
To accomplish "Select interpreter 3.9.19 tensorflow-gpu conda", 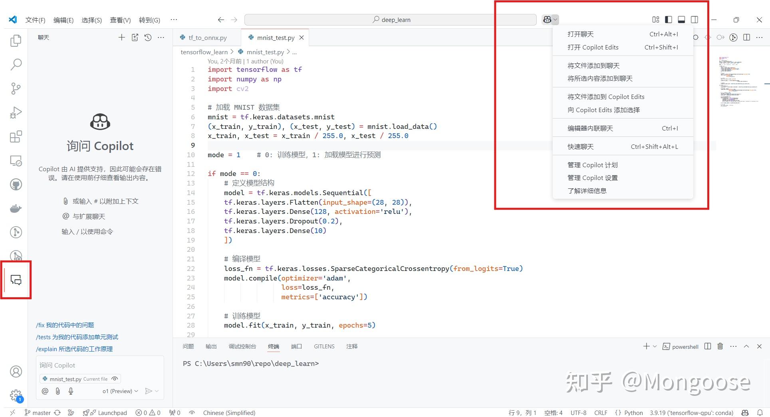I will (x=691, y=413).
